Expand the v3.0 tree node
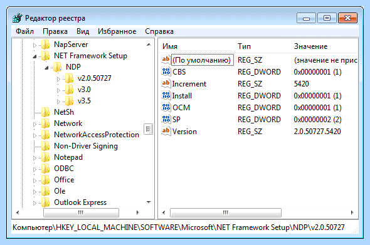The width and height of the screenshot is (370, 245). point(58,90)
